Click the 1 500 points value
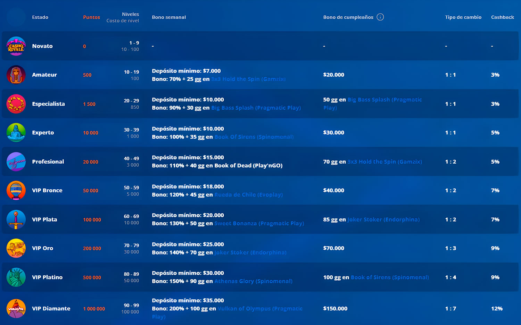Viewport: 521px width, 325px height. (x=89, y=104)
